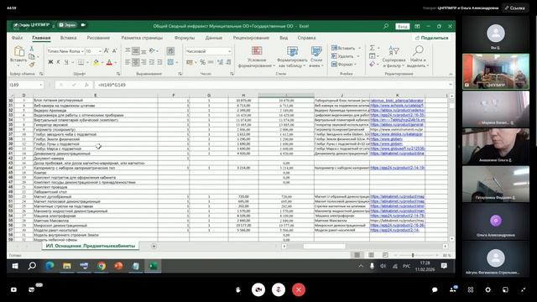Screen dimensions: 537x302
Task: Switch to the Рисование tab
Action: click(x=98, y=38)
